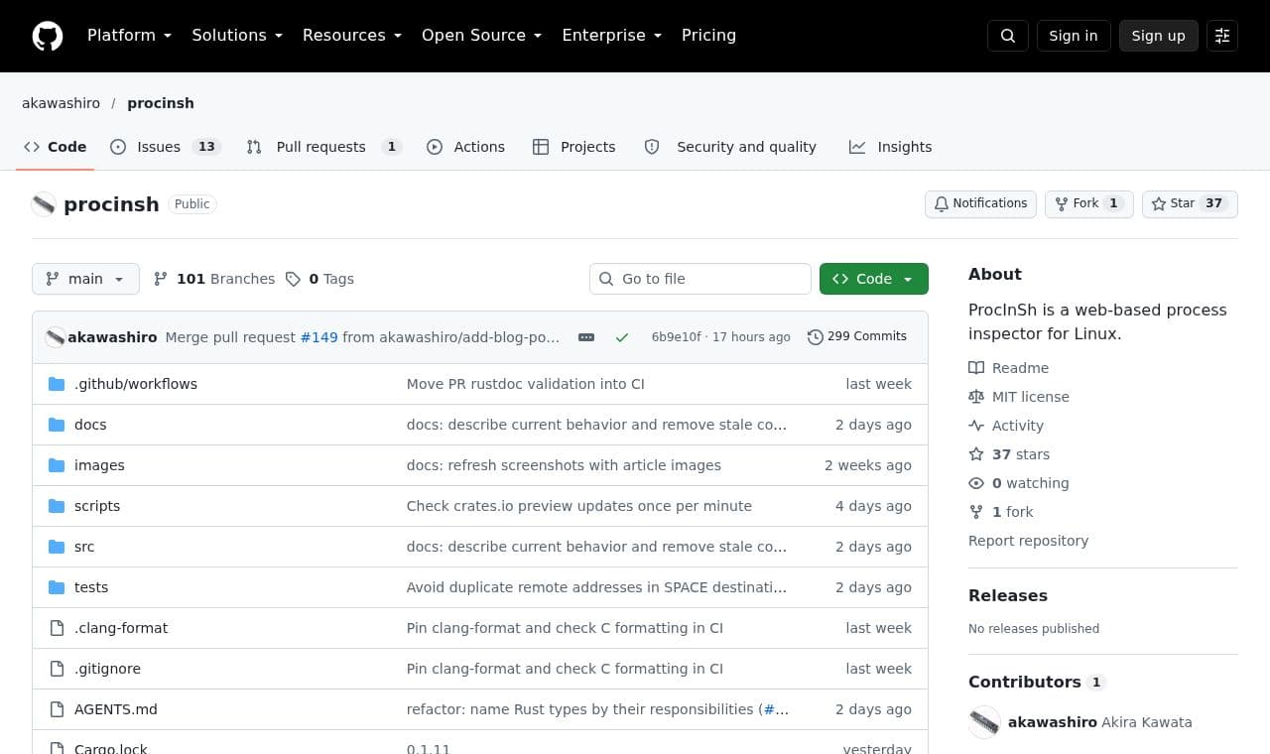1270x754 pixels.
Task: Click the three-dot commit details icon
Action: point(586,337)
